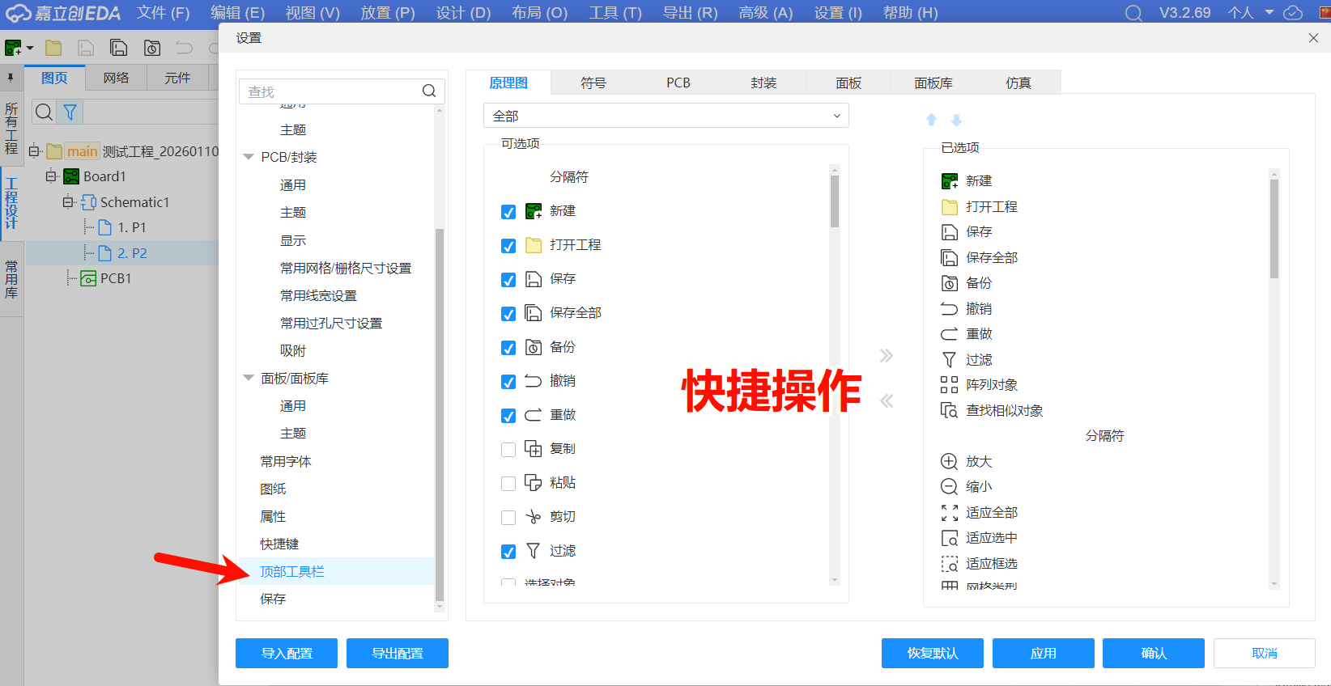Open dropdown arrow beside new-project toolbar icon
This screenshot has width=1331, height=686.
click(30, 48)
